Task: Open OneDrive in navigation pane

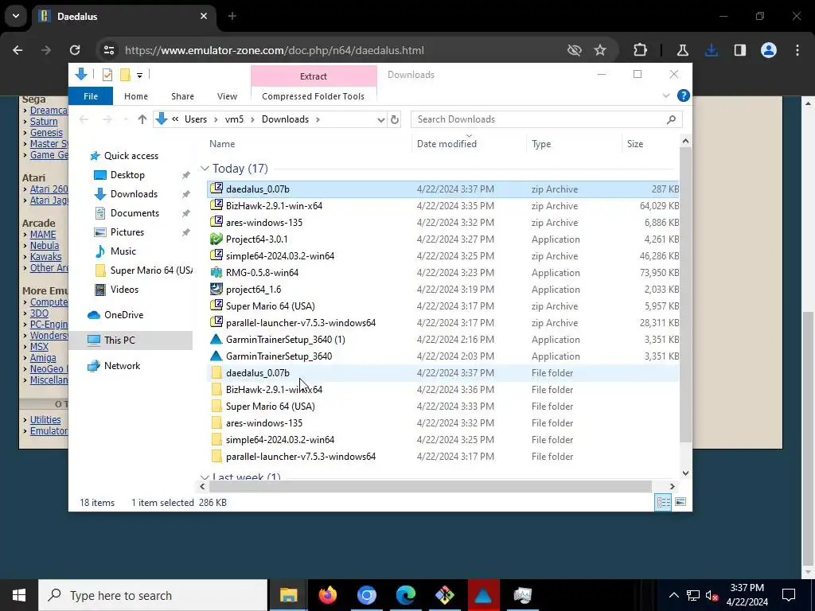Action: (x=123, y=315)
